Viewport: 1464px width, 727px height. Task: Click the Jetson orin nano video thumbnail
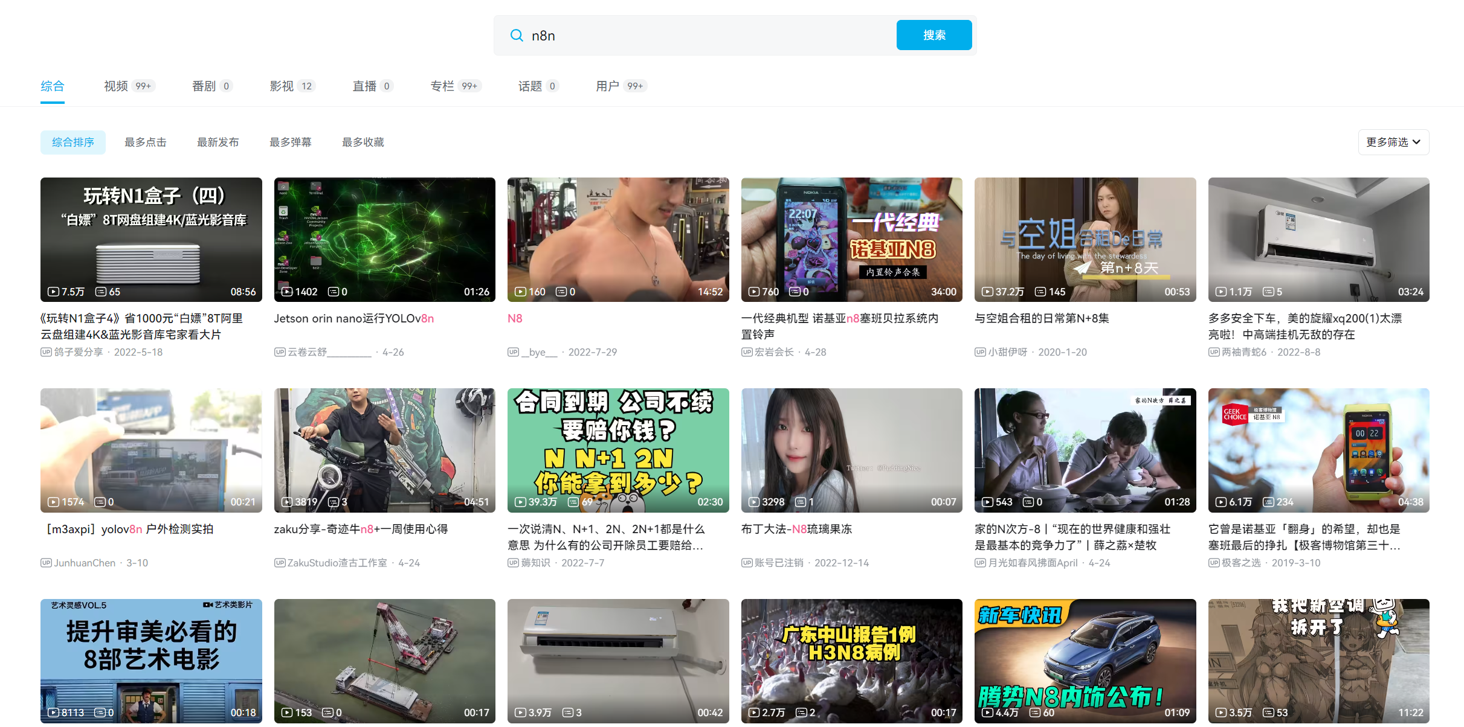(x=384, y=239)
